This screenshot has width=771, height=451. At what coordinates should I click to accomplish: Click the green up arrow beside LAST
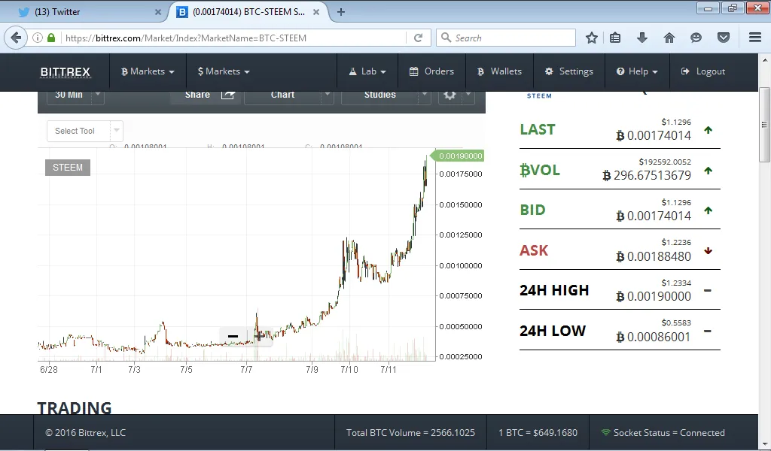708,130
